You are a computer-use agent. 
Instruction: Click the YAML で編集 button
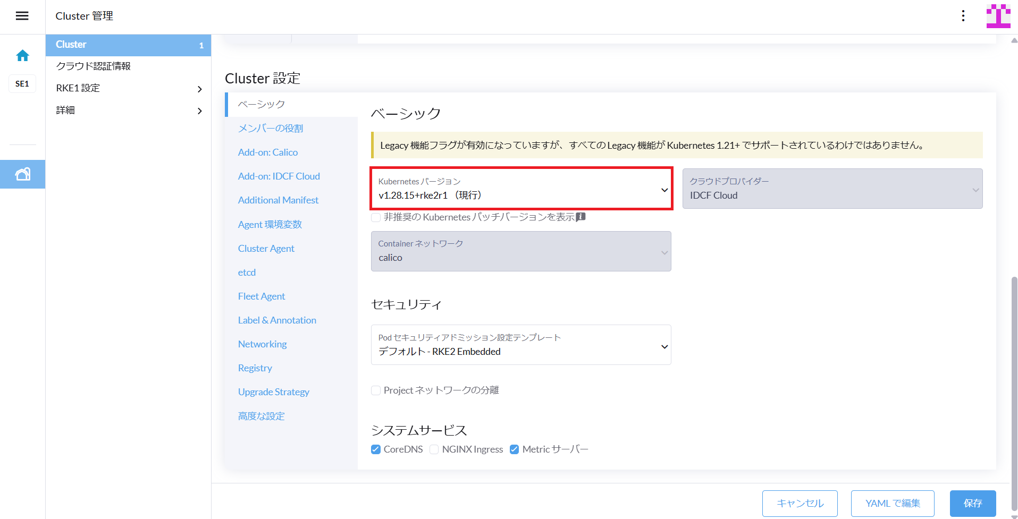[x=893, y=504]
